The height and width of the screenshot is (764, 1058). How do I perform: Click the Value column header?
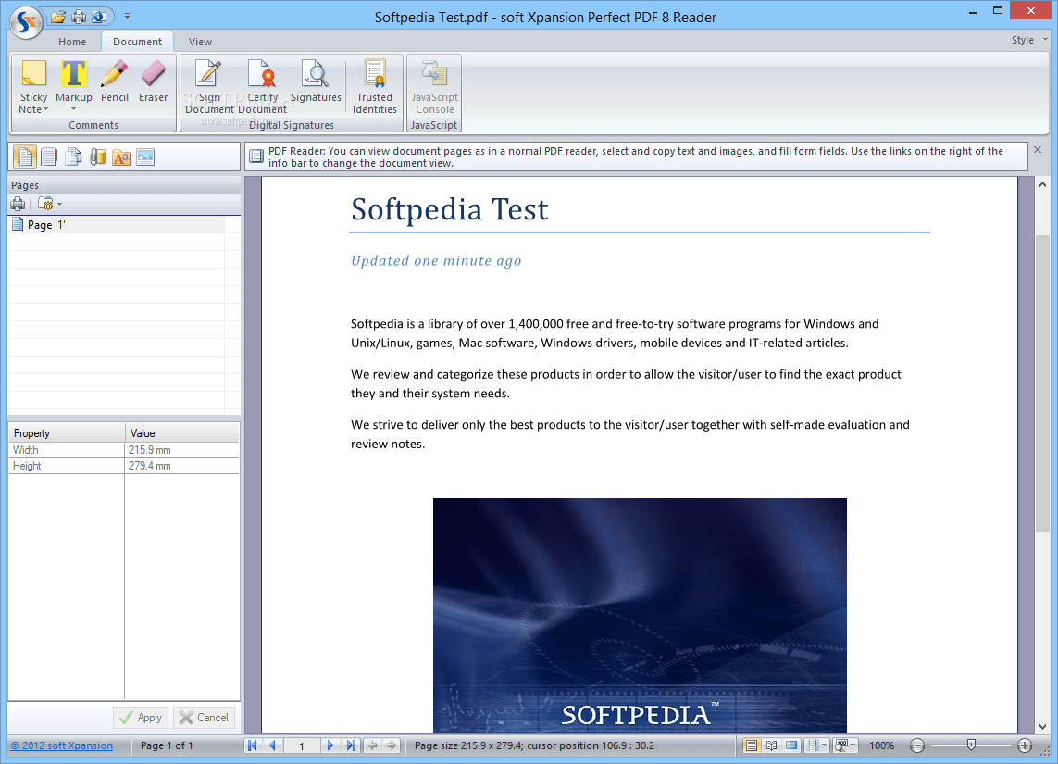pyautogui.click(x=182, y=433)
